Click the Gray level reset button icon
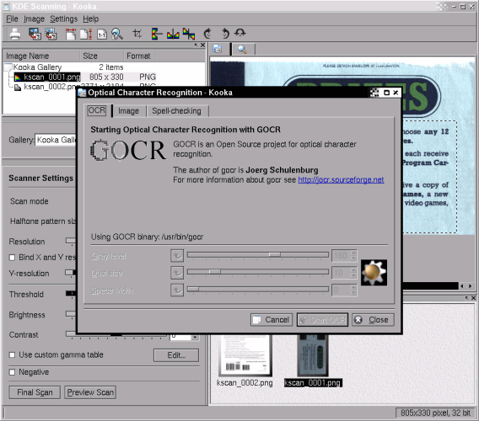 coord(177,256)
